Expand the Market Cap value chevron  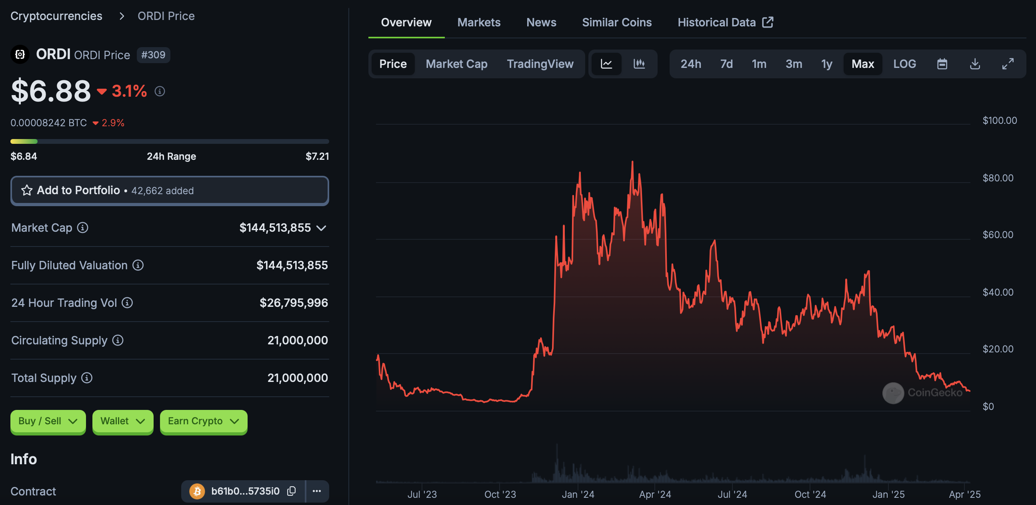pos(321,228)
